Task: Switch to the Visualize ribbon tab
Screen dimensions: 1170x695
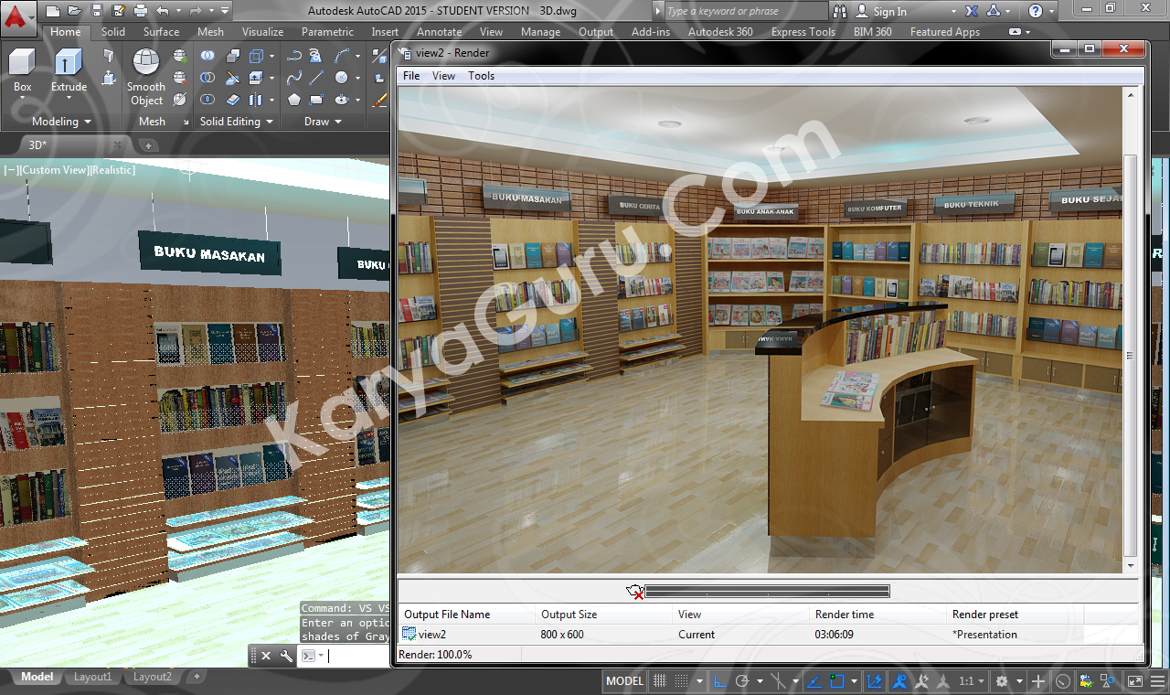Action: [262, 32]
